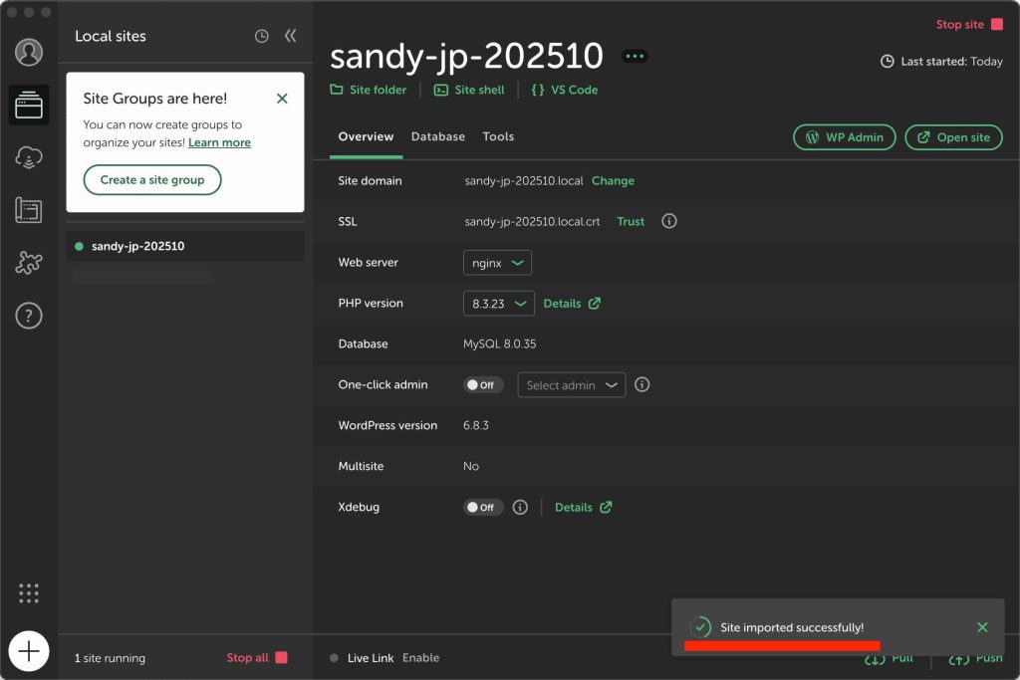Screen dimensions: 1020x680
Task: Click the plus icon to add site
Action: [x=29, y=652]
